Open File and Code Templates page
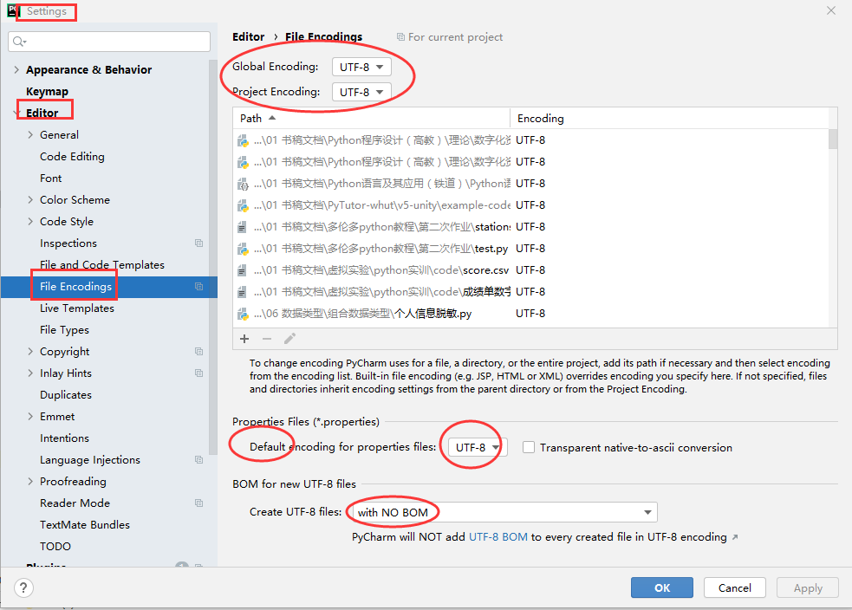 coord(102,265)
